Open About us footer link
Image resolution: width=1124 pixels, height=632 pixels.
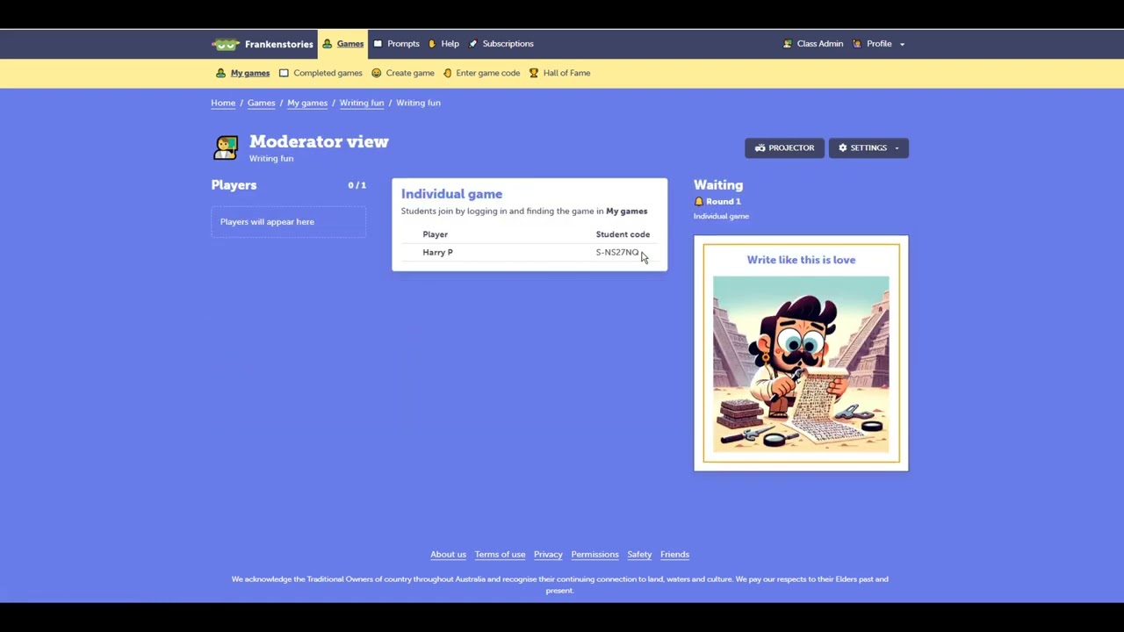448,555
